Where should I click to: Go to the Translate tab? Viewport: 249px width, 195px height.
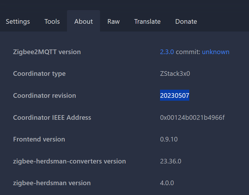147,22
